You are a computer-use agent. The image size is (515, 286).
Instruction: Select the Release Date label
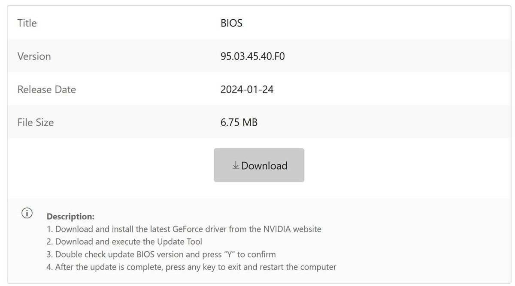[x=46, y=89]
